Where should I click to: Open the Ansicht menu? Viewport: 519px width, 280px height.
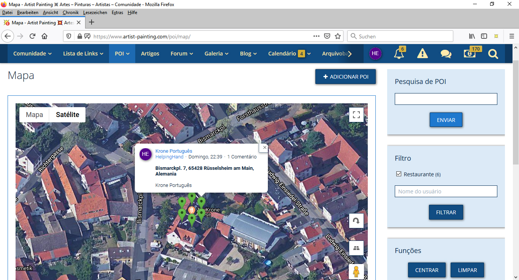(51, 13)
